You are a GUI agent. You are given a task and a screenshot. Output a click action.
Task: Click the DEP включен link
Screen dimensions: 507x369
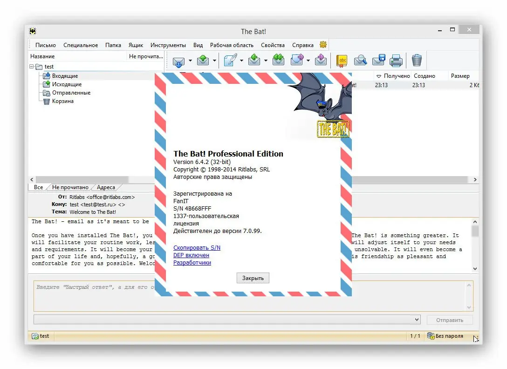click(x=191, y=255)
